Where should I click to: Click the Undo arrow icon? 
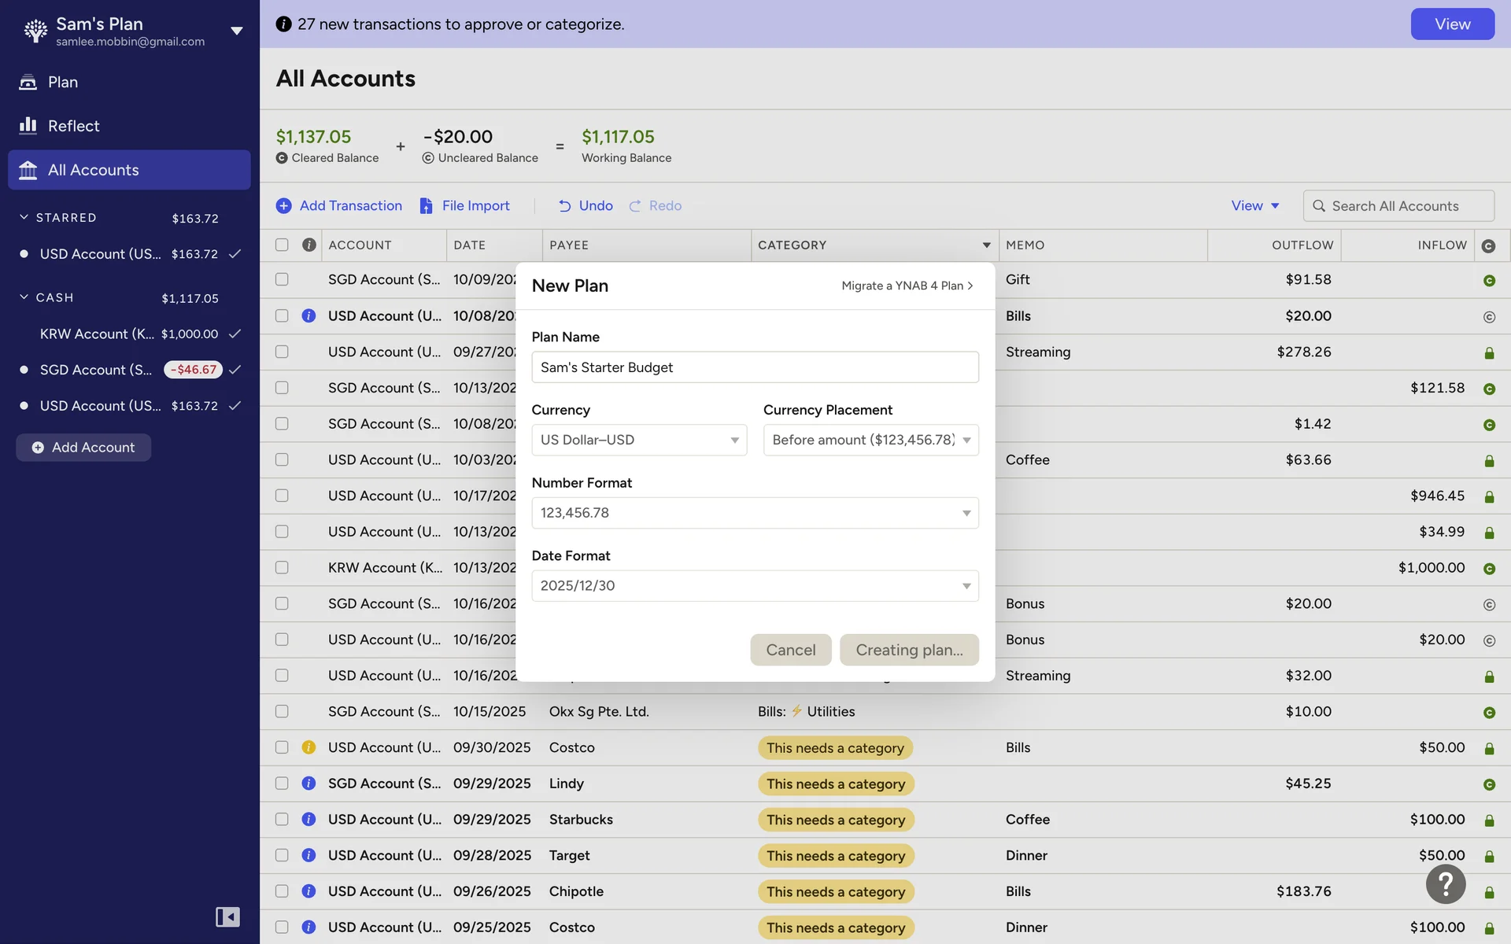[565, 206]
